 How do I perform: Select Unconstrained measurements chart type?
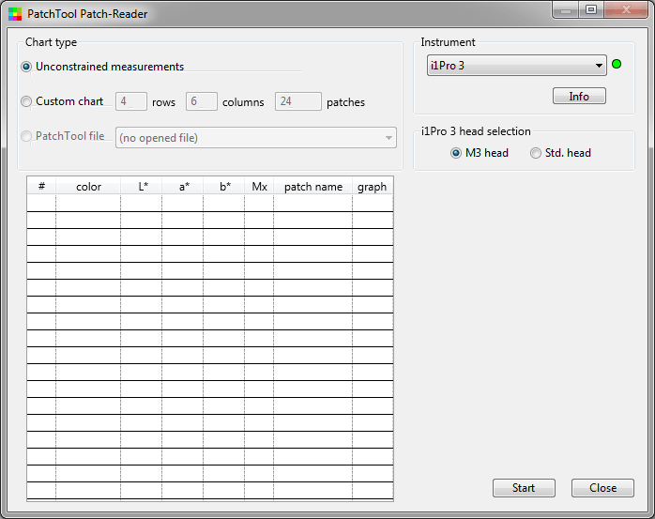coord(26,67)
